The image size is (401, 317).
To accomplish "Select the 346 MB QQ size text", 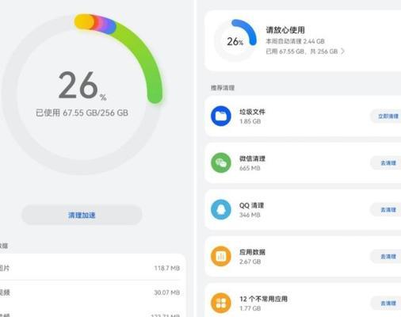I will click(x=250, y=215).
